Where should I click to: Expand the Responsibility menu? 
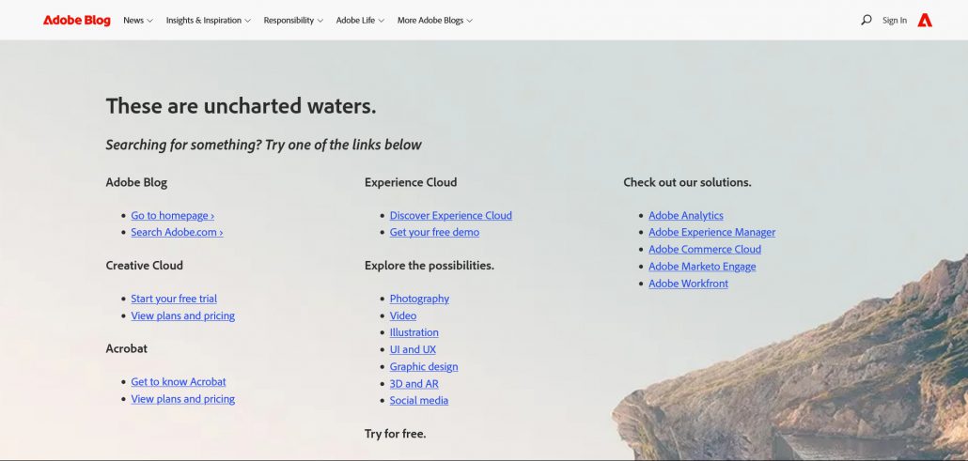(x=293, y=20)
